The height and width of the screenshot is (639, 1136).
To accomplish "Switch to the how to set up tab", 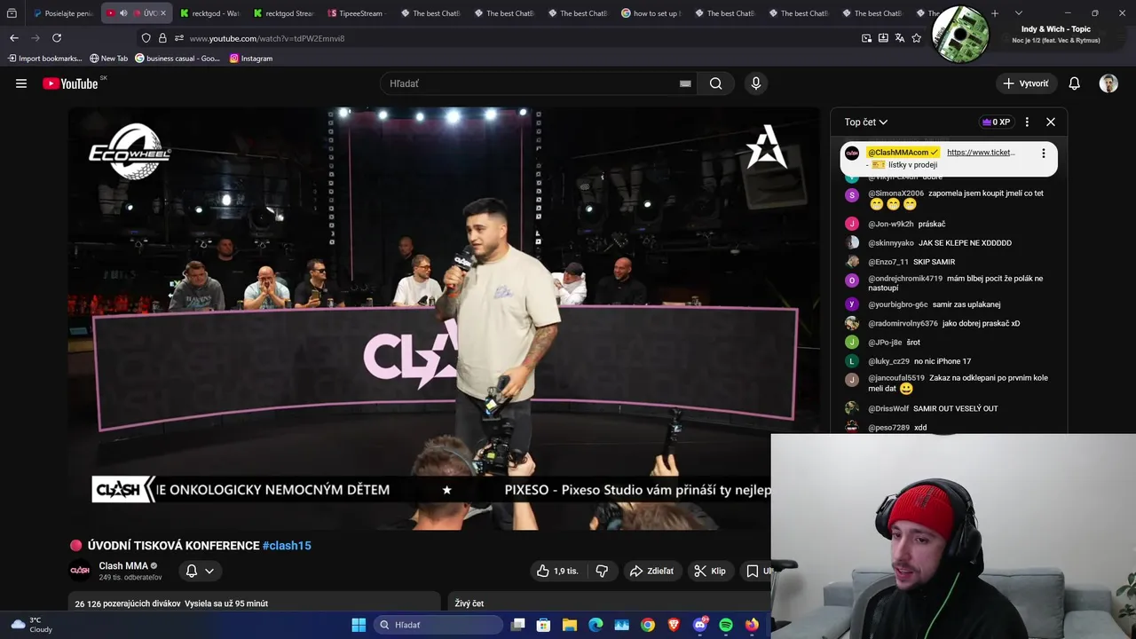I will [651, 13].
